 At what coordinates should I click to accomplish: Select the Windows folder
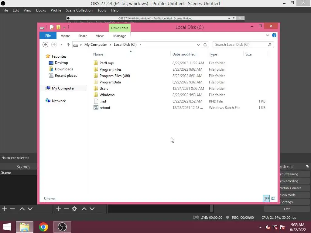point(107,95)
